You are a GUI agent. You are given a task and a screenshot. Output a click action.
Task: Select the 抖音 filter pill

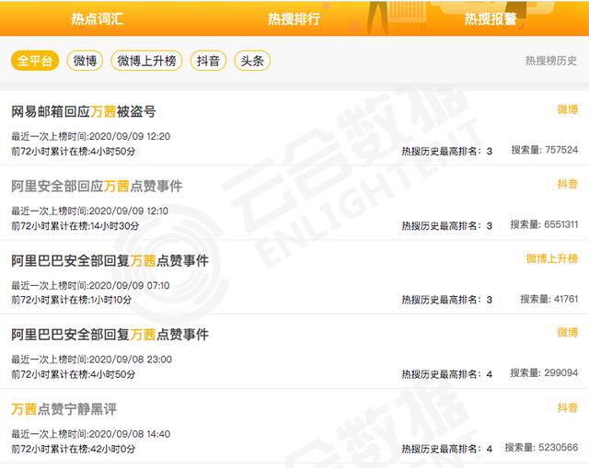coord(208,61)
